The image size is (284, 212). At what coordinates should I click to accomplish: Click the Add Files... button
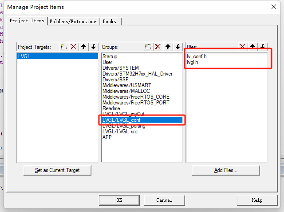226,170
